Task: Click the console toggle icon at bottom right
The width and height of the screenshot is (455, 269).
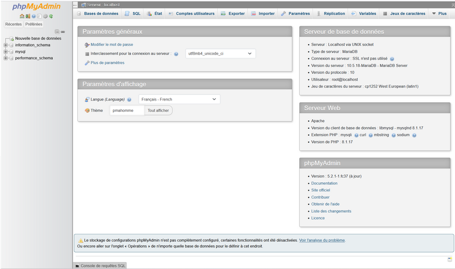Action: 450,259
